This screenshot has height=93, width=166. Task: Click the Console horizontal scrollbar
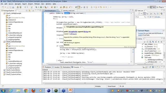pos(85,83)
